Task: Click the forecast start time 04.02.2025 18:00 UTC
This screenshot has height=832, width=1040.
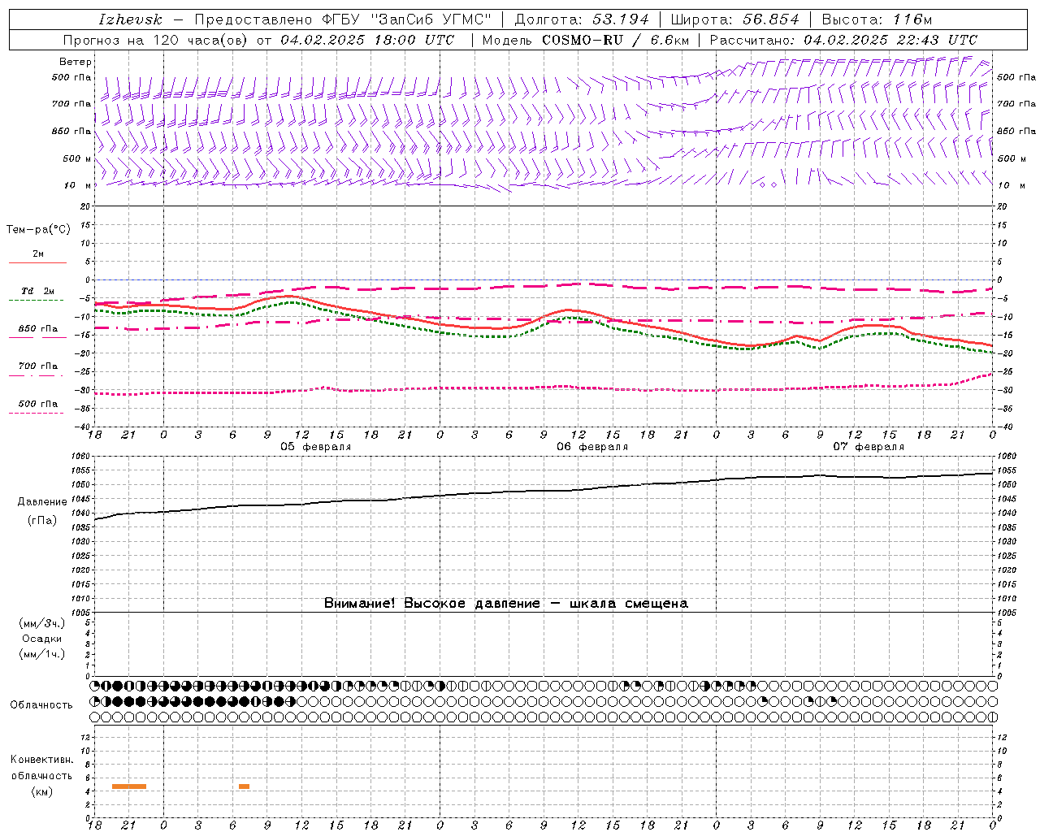Action: [x=367, y=40]
